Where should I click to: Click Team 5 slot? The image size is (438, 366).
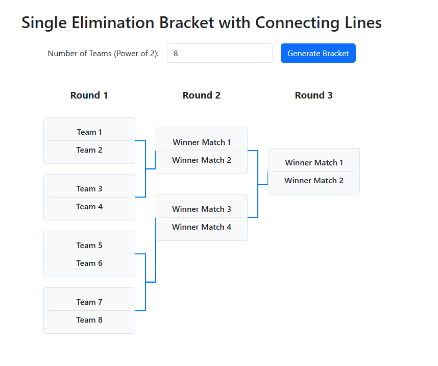(x=89, y=245)
